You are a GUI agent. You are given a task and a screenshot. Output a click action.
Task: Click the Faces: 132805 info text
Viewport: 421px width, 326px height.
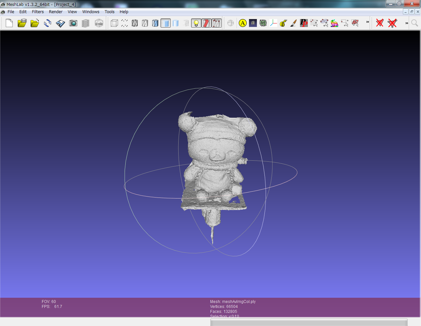coord(224,312)
